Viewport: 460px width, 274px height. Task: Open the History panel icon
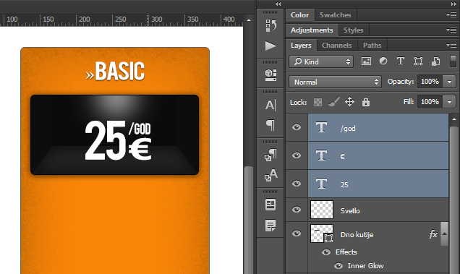pos(271,25)
